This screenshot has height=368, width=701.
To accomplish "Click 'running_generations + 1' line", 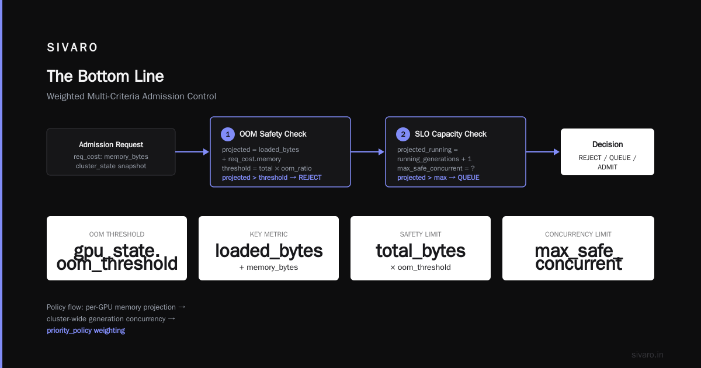I will point(435,159).
